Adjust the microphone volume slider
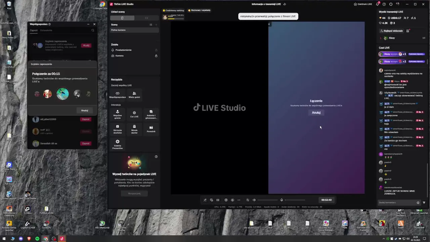Image resolution: width=430 pixels, height=242 pixels. (x=295, y=200)
